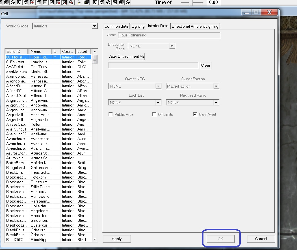Click the Clear button beside water map field

[206, 65]
